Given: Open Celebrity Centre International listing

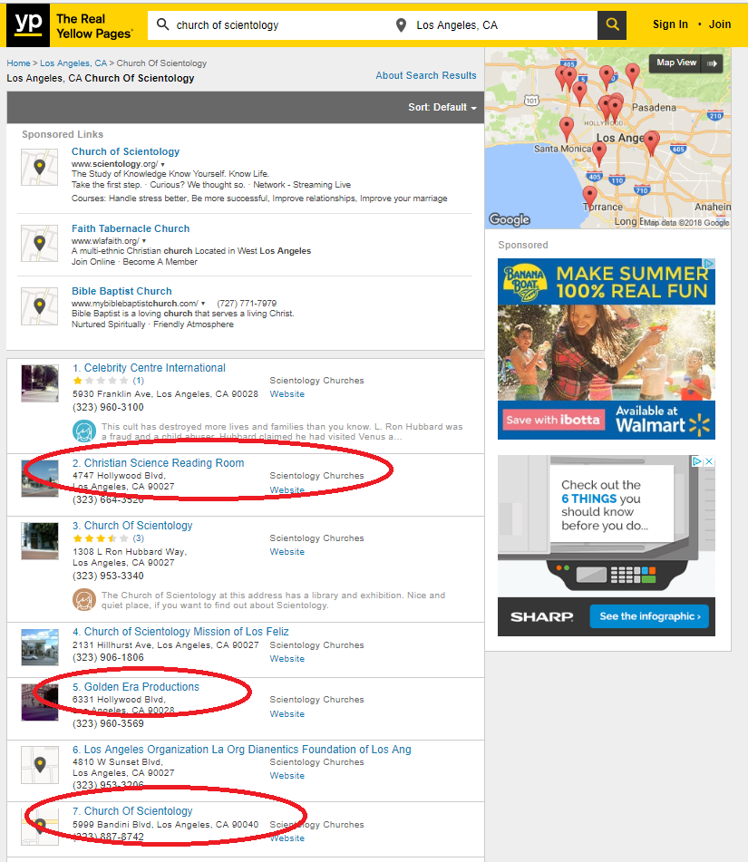Looking at the screenshot, I should 149,368.
